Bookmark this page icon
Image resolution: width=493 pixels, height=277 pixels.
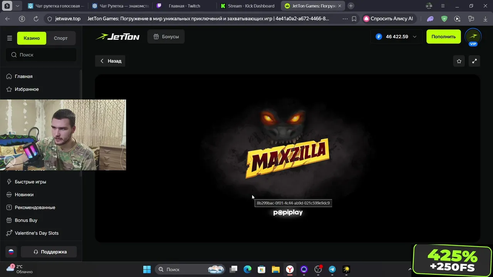tap(354, 18)
